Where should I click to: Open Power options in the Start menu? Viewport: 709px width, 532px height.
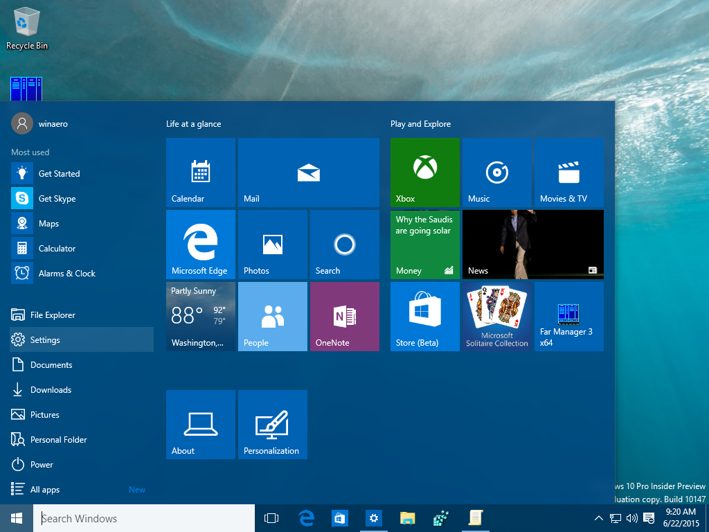pos(43,464)
